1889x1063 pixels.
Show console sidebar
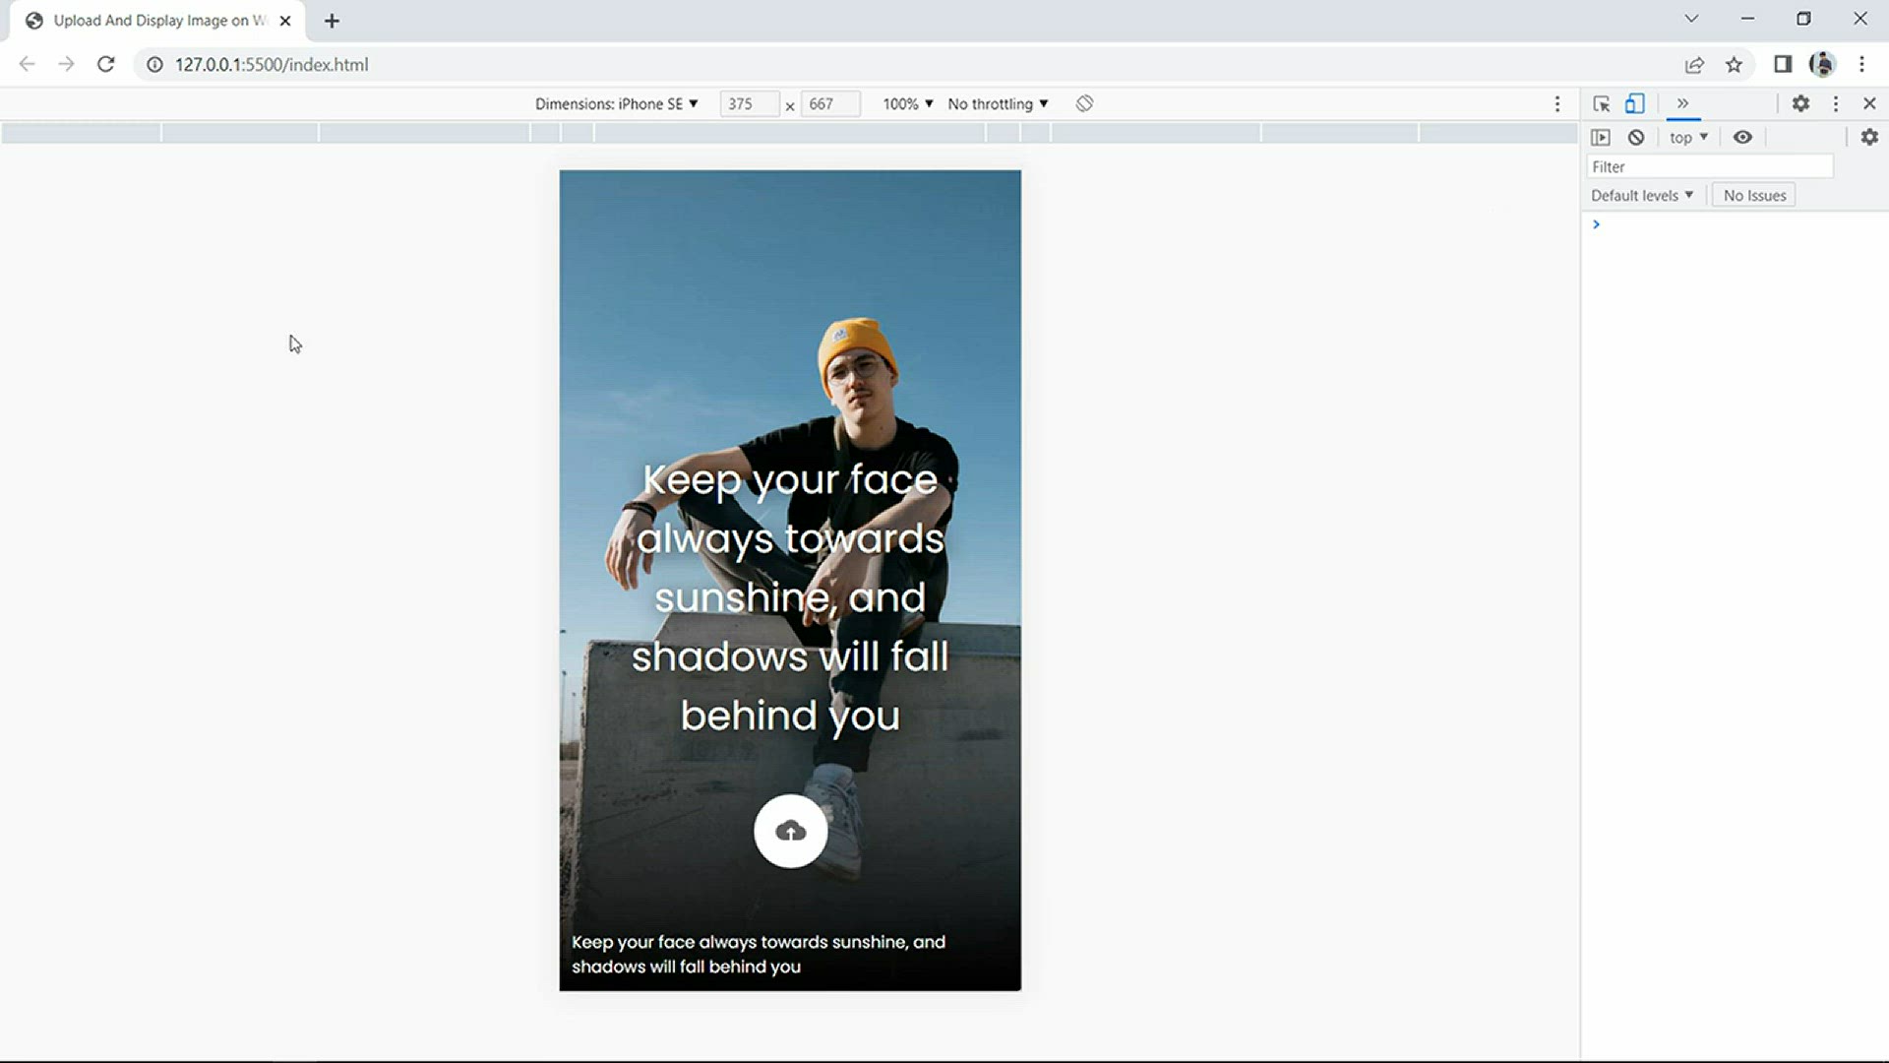[1601, 137]
